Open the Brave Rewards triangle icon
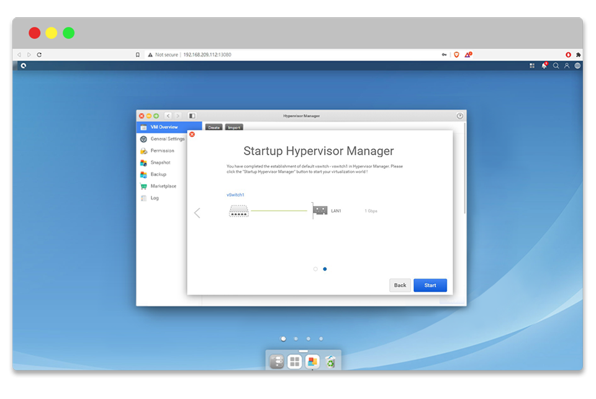The height and width of the screenshot is (399, 596). coord(468,55)
